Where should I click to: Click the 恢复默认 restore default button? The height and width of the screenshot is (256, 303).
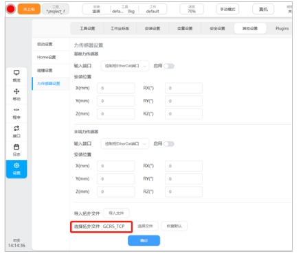[x=174, y=226]
